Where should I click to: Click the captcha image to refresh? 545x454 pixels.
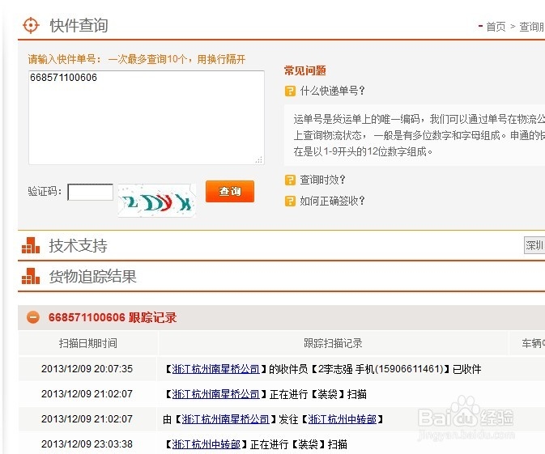157,201
